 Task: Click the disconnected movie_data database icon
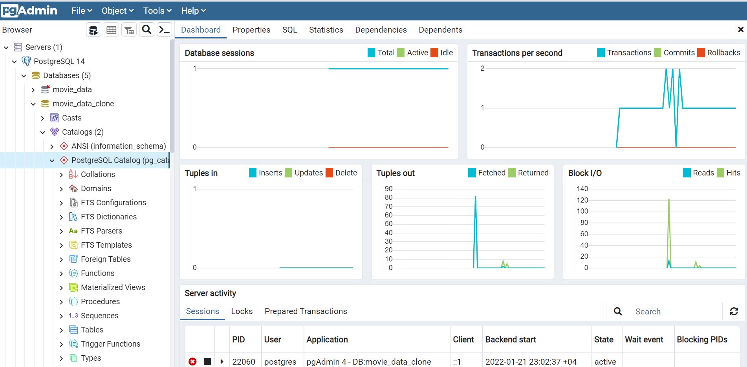45,89
